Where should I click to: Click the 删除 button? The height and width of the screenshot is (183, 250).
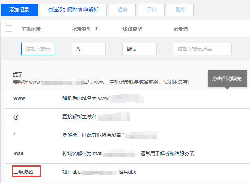[x=180, y=10]
